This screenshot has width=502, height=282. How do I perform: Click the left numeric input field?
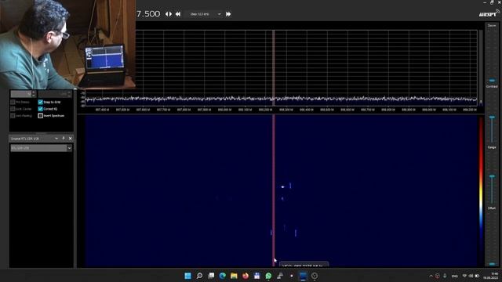(x=21, y=94)
